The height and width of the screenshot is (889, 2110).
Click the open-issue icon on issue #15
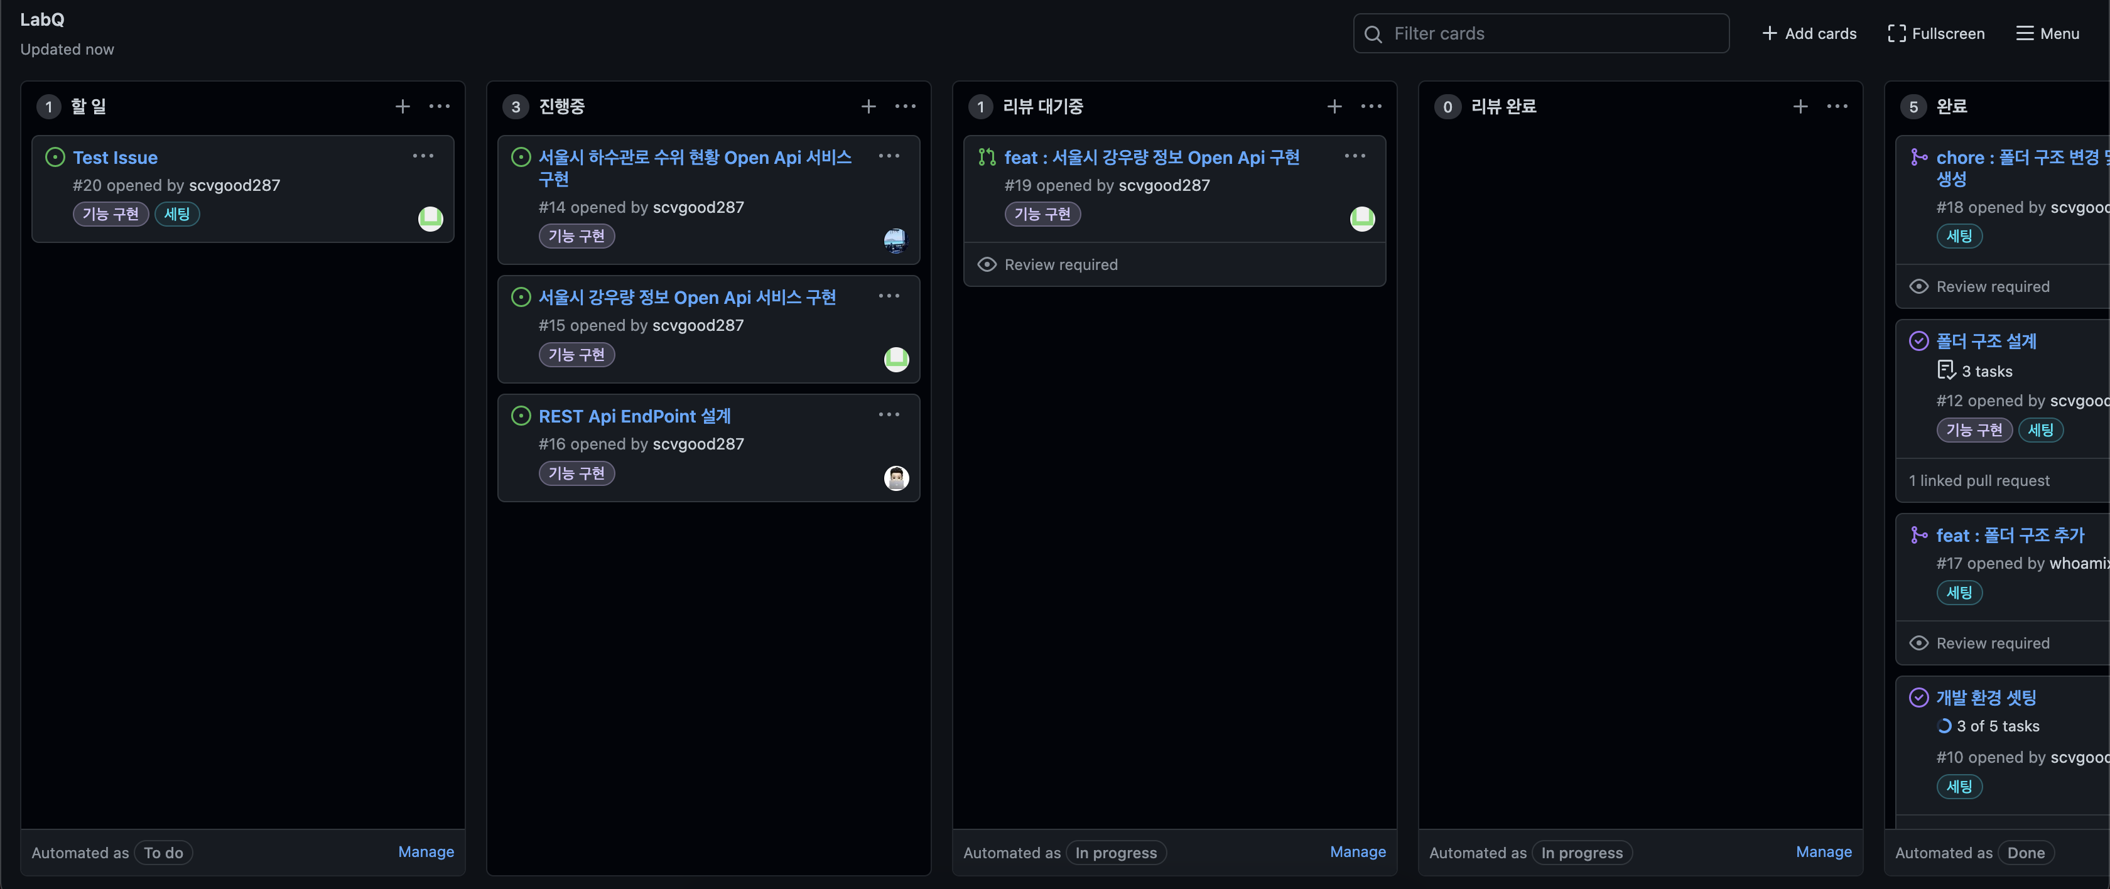tap(521, 297)
